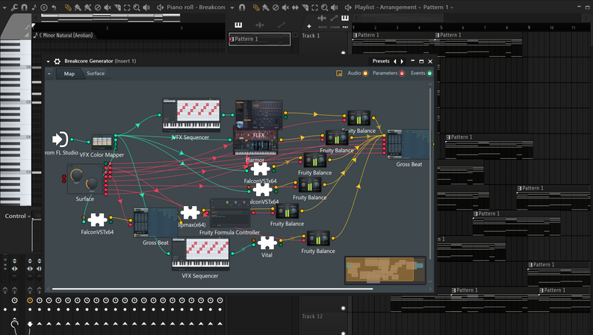Click the VFX Color Mapper node
Image resolution: width=593 pixels, height=335 pixels.
(x=103, y=143)
